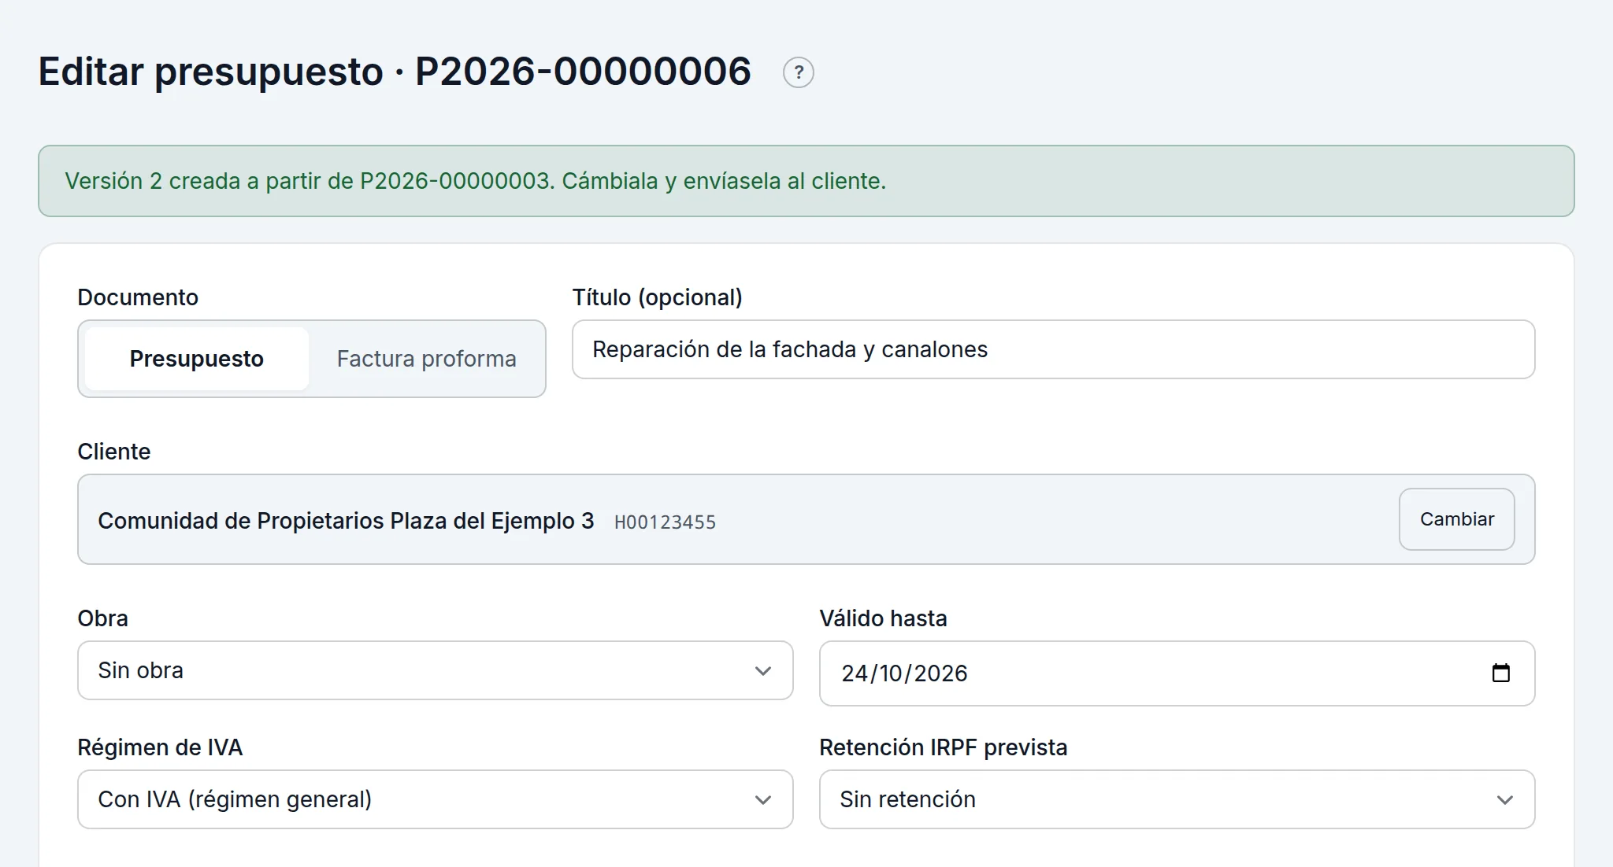Open the help question-mark icon beside title
Image resolution: width=1613 pixels, height=867 pixels.
798,72
